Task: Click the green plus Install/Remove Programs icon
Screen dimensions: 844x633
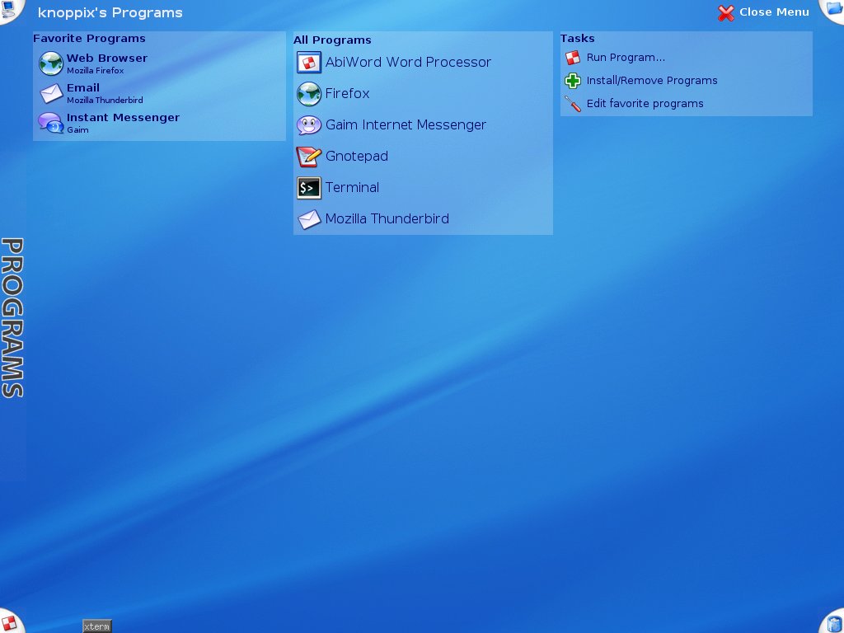Action: [x=573, y=81]
